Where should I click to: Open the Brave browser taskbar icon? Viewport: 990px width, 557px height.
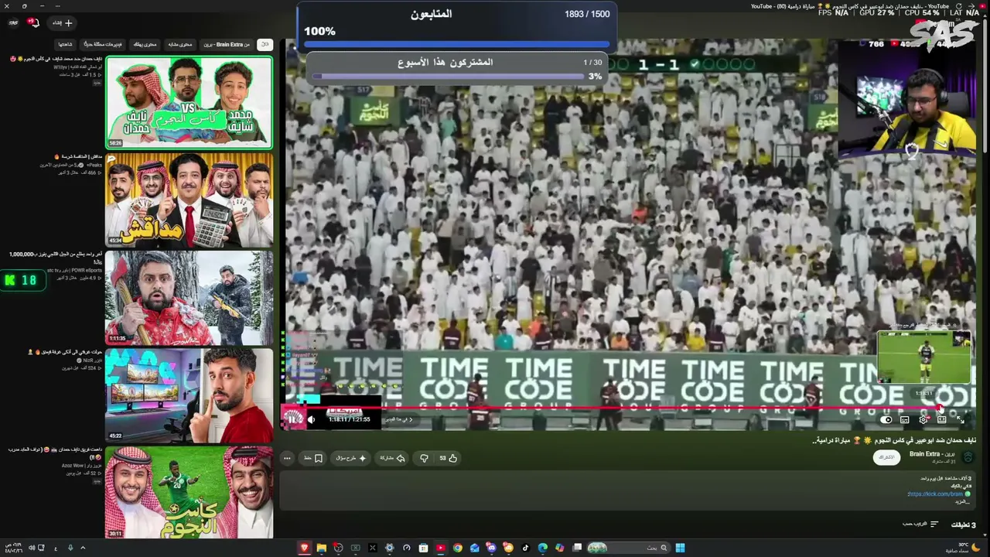point(304,548)
